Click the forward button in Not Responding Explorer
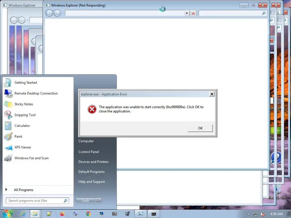The height and width of the screenshot is (218, 291). tap(57, 13)
